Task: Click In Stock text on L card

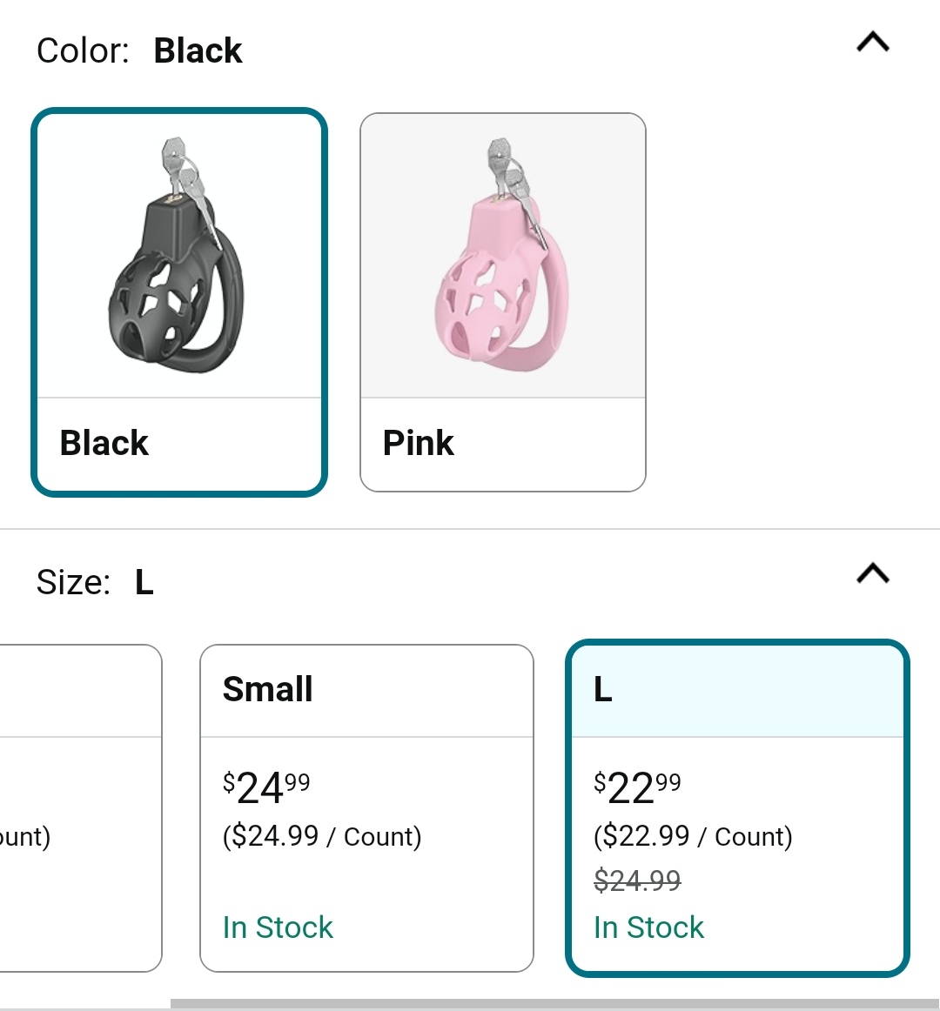Action: point(648,927)
